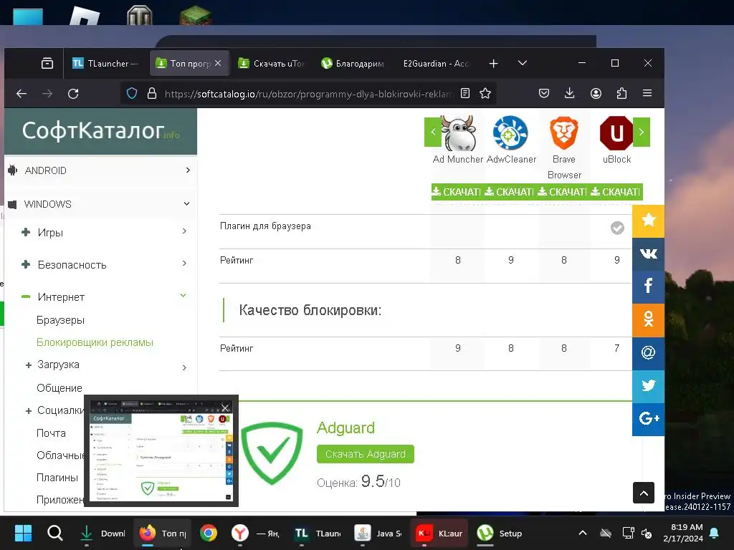Download Brave Browser via СКАЧАТЬ button
Viewport: 734px width, 550px height.
pyautogui.click(x=562, y=192)
